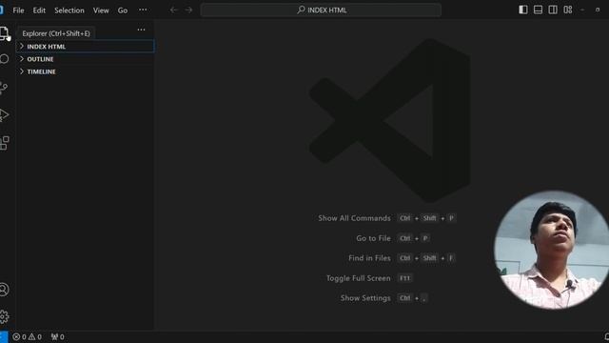Viewport: 609px width, 343px height.
Task: Go back using the navigation arrow
Action: click(173, 10)
